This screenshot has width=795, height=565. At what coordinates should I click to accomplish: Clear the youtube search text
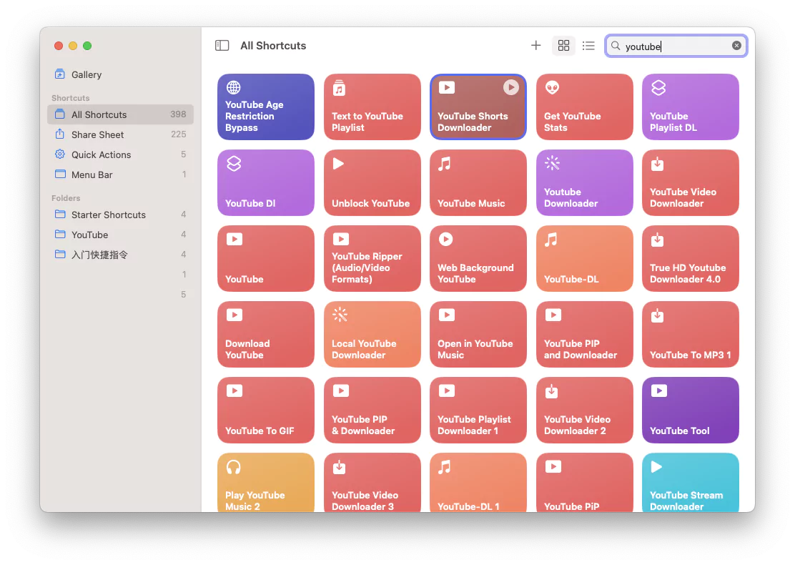click(736, 45)
